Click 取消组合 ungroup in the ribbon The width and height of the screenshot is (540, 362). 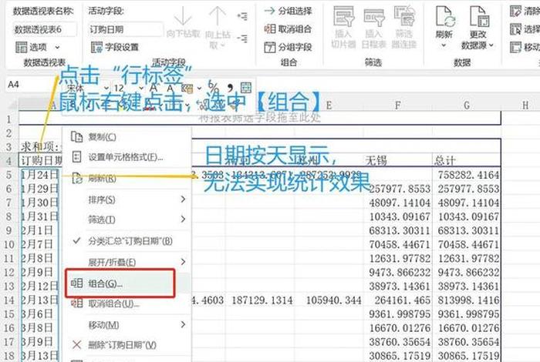288,28
